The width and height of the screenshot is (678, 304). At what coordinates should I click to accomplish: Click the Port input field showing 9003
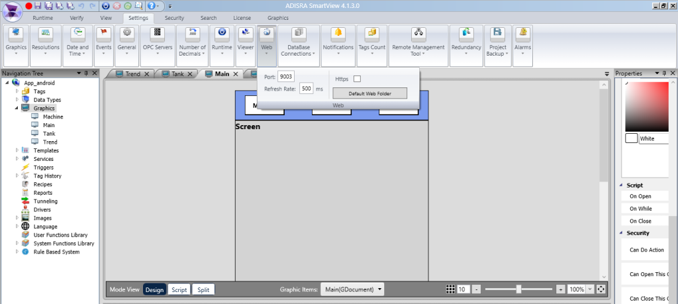point(286,77)
